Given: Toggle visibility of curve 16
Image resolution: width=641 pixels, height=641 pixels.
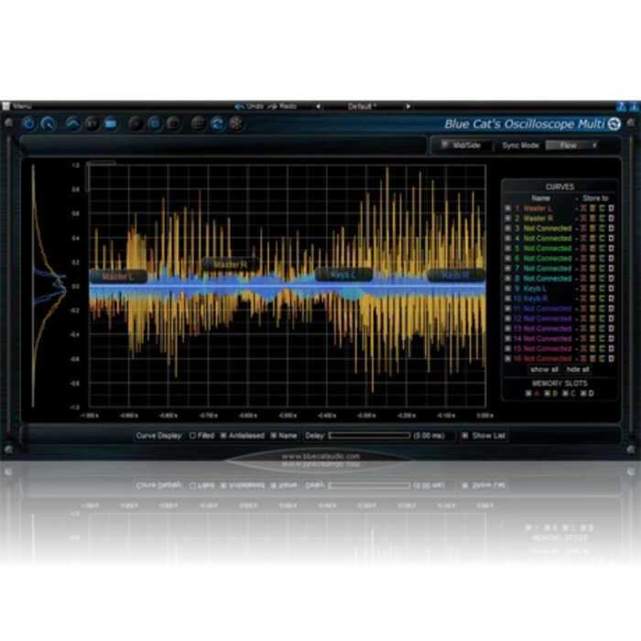Looking at the screenshot, I should pyautogui.click(x=507, y=359).
